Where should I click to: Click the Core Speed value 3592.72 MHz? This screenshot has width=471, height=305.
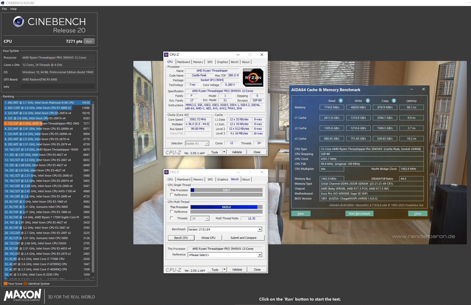[x=198, y=120]
